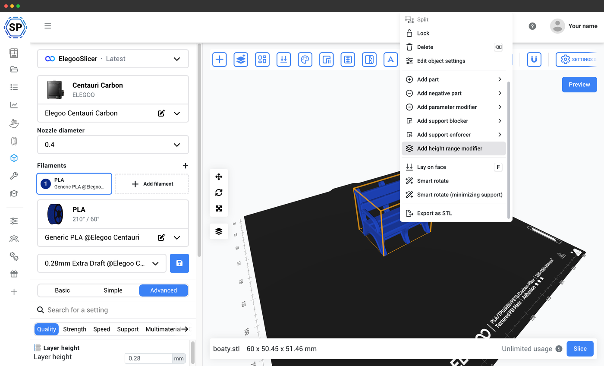Click the SP logo in top-left corner
The width and height of the screenshot is (604, 366).
(x=16, y=28)
